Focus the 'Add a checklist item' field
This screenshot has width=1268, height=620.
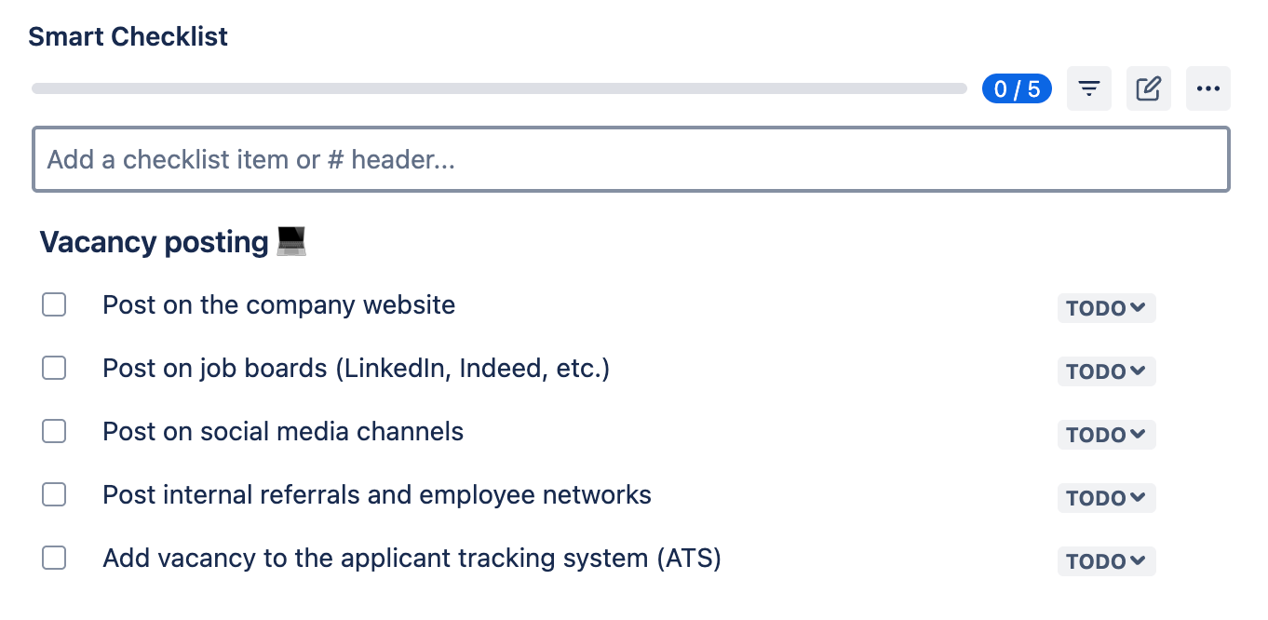[631, 159]
